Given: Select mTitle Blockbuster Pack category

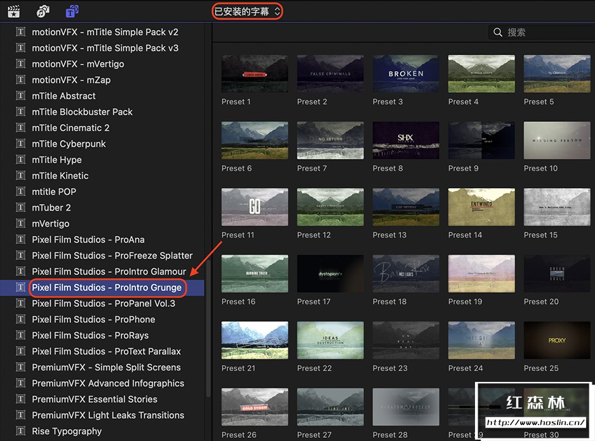Looking at the screenshot, I should tap(82, 112).
